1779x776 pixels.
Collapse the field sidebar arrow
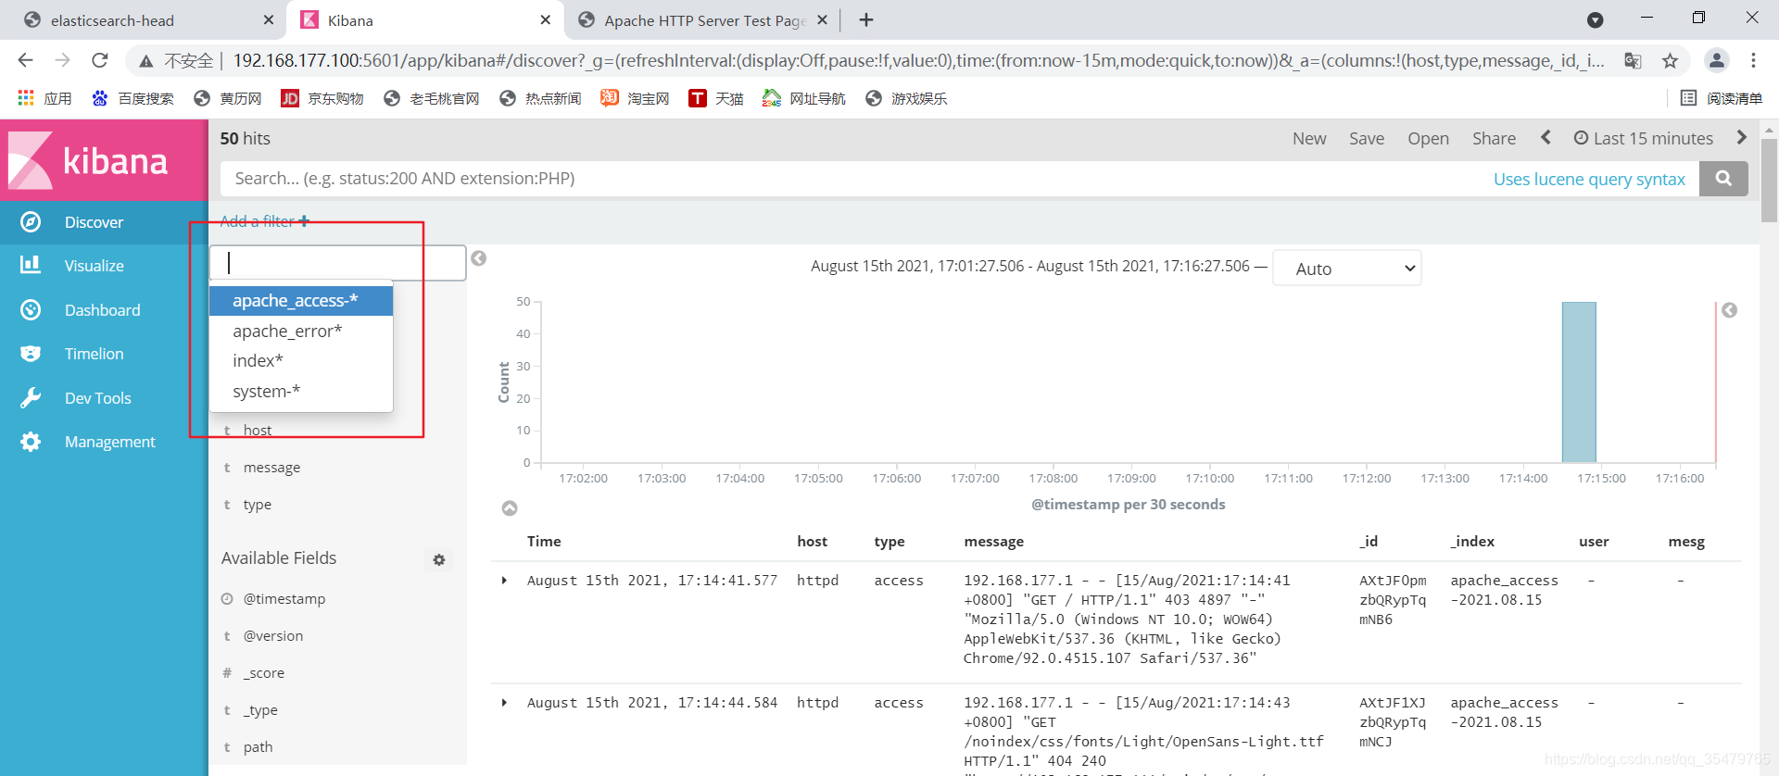[479, 258]
